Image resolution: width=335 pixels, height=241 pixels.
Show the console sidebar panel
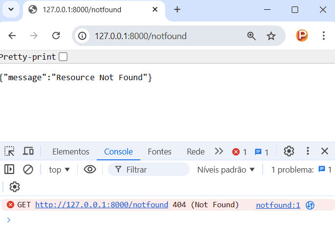point(9,170)
